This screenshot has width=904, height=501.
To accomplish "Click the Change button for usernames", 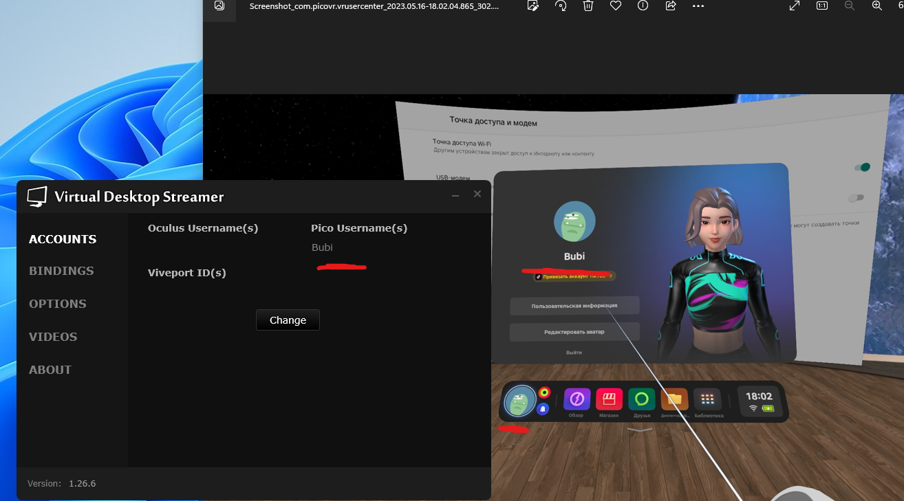I will 288,320.
